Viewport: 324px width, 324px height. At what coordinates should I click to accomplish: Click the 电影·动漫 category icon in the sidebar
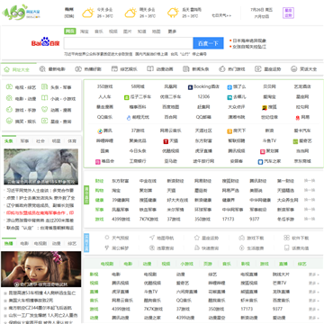(x=9, y=98)
